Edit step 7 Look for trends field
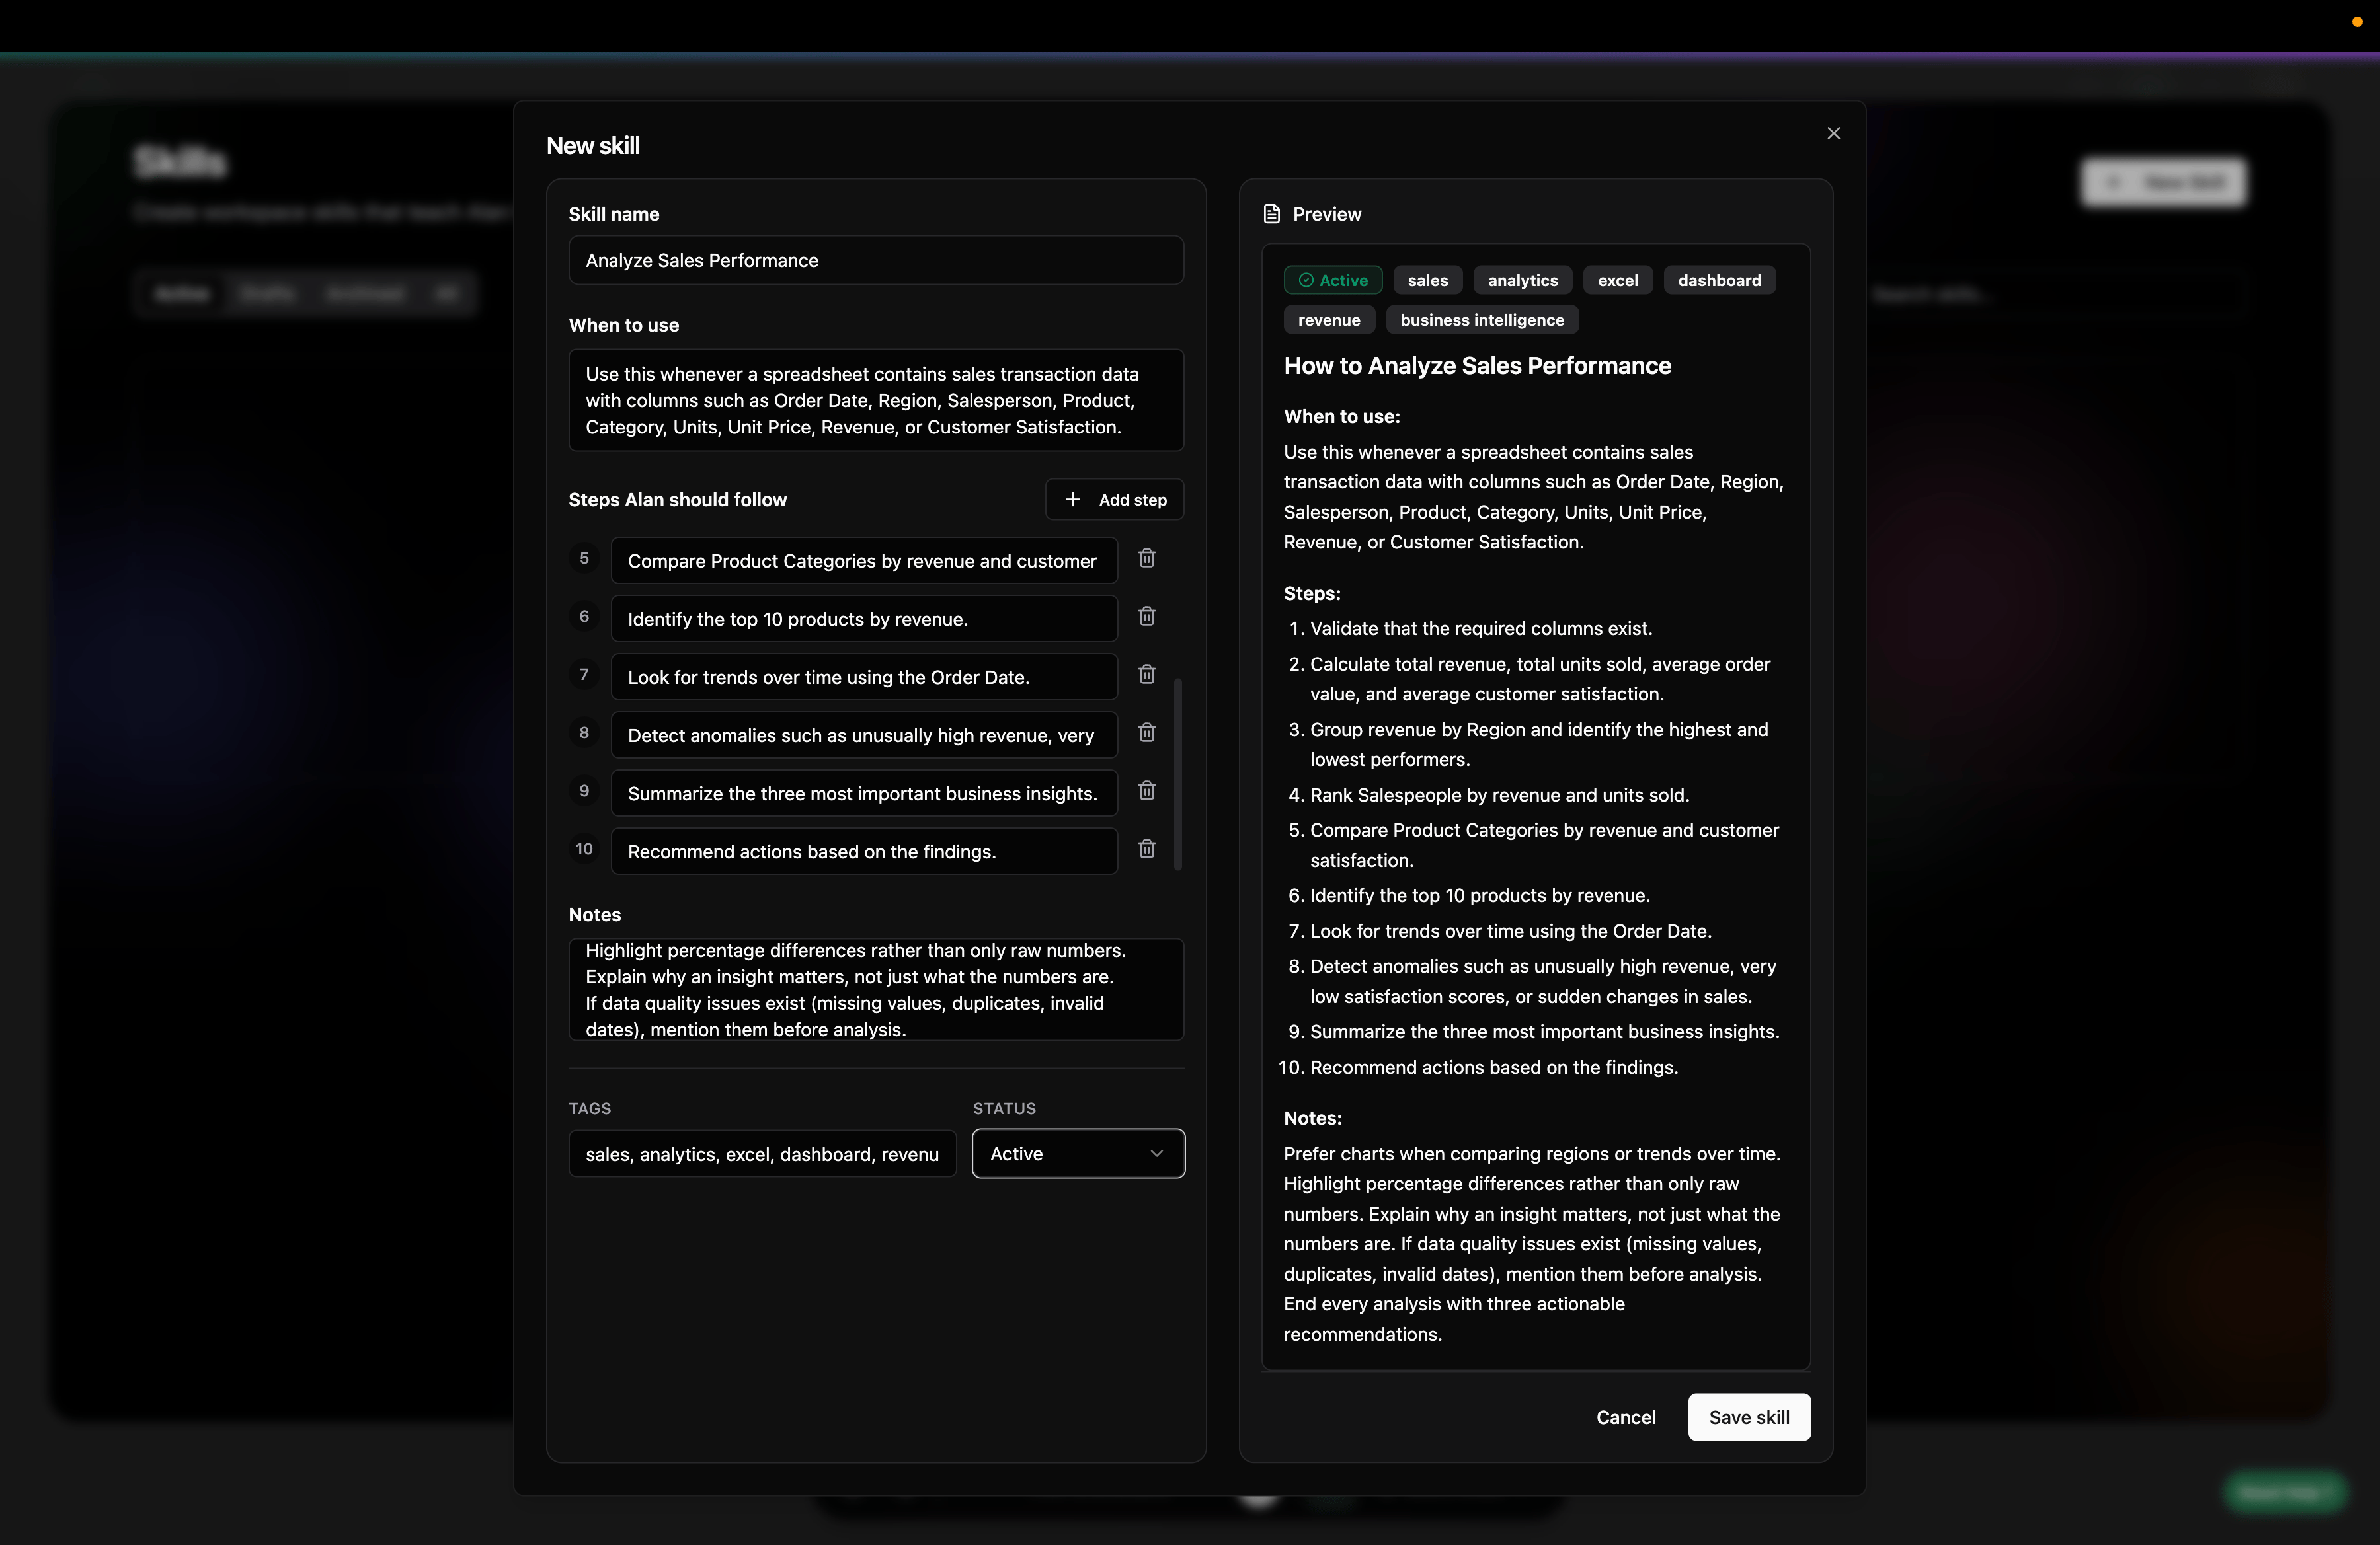Viewport: 2380px width, 1545px height. pyautogui.click(x=864, y=677)
